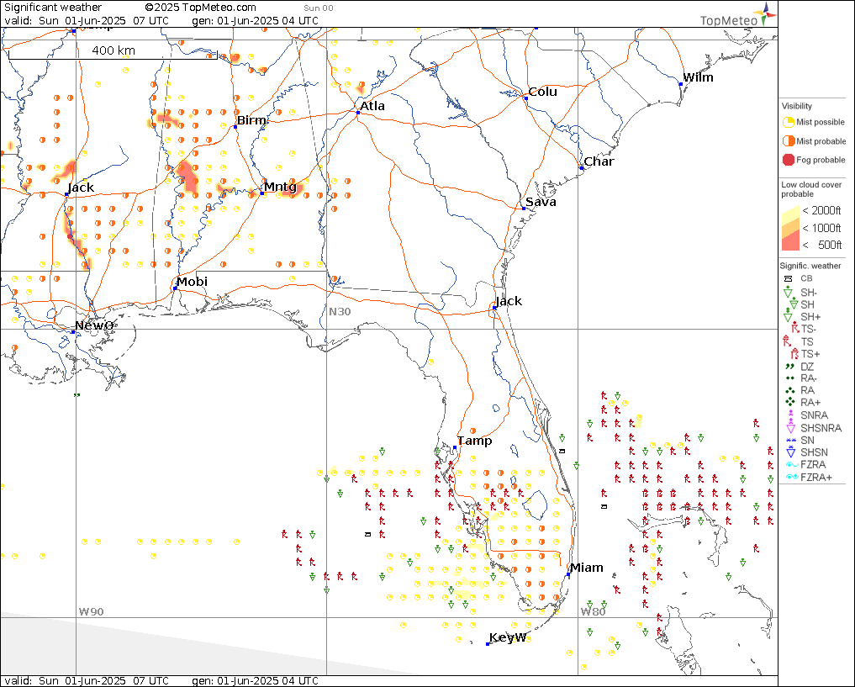Click the SHSN snow shower legend symbol
This screenshot has width=855, height=687.
click(x=790, y=452)
